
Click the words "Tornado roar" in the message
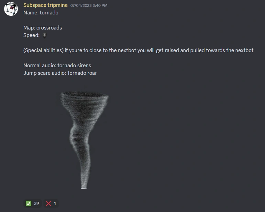click(x=82, y=73)
